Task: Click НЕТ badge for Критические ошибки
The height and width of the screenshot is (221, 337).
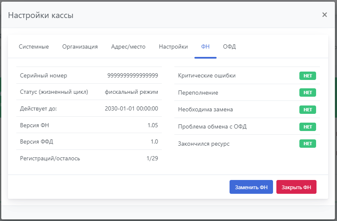Action: tap(307, 76)
